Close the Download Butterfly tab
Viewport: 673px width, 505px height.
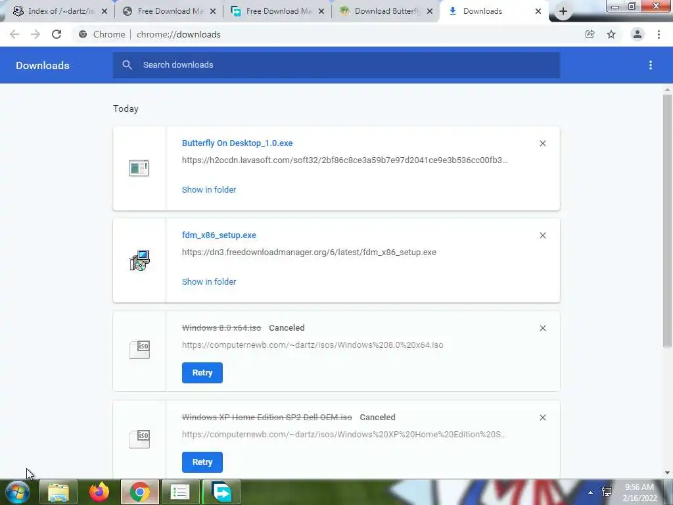(x=430, y=12)
